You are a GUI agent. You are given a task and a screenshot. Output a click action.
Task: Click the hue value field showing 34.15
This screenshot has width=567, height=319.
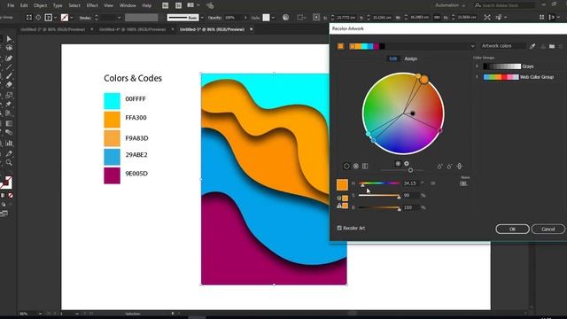pos(411,183)
